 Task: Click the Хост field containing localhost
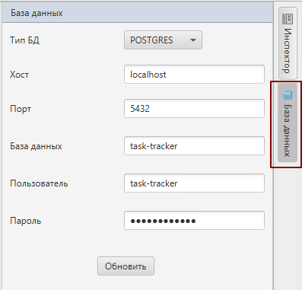(194, 75)
